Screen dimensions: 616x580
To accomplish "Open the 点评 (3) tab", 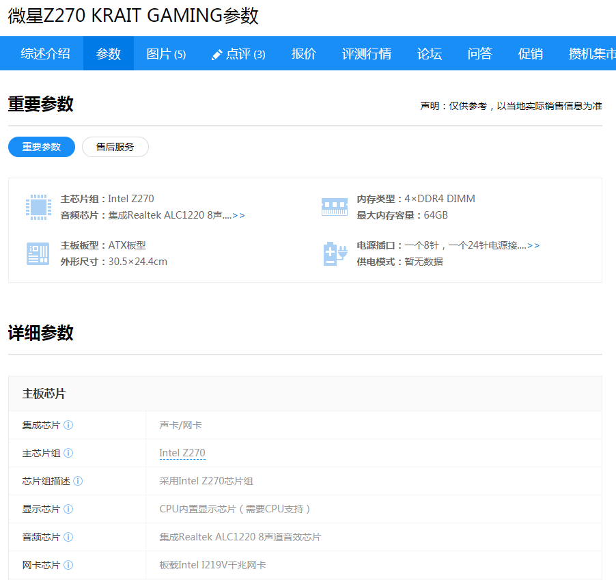I will click(x=238, y=53).
